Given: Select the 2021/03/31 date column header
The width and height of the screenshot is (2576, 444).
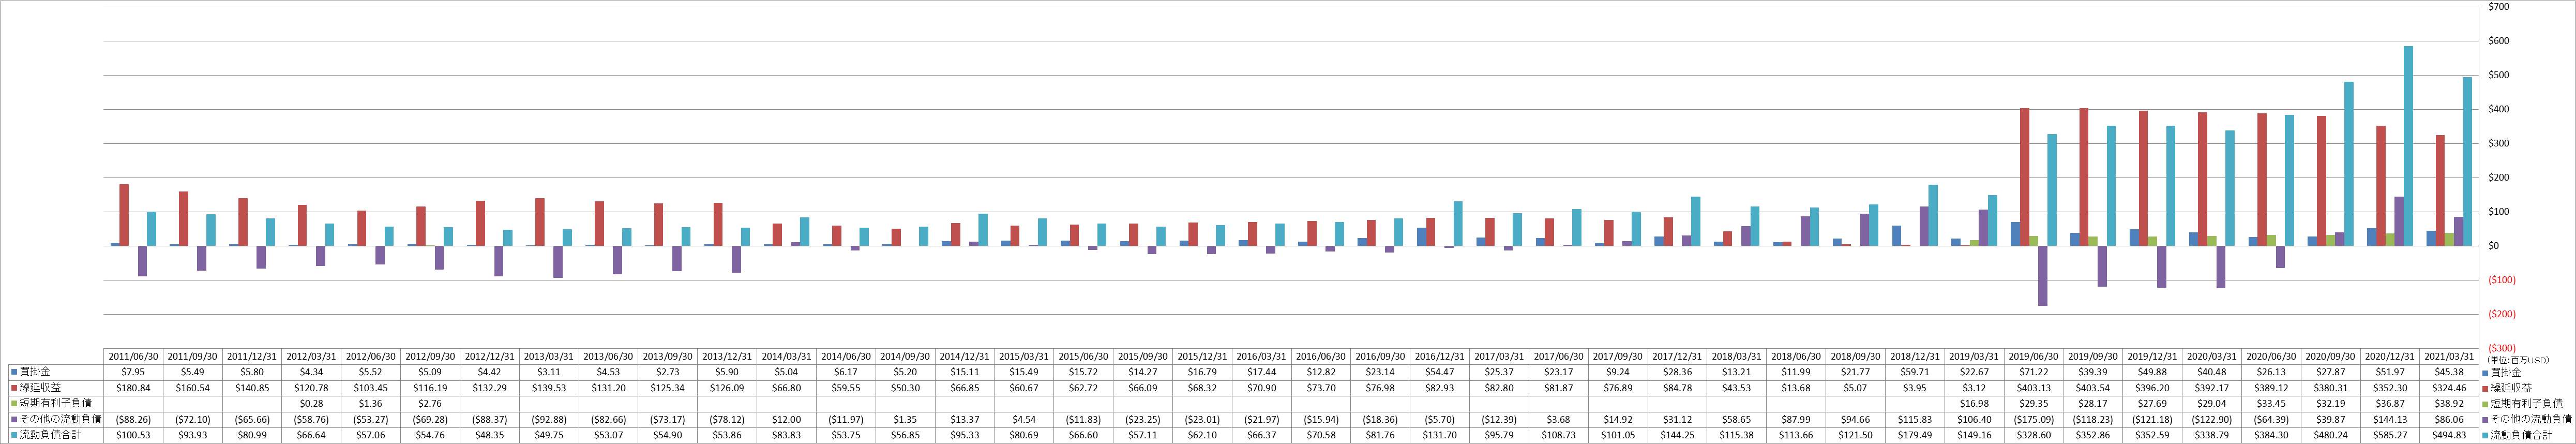Looking at the screenshot, I should pos(2450,356).
